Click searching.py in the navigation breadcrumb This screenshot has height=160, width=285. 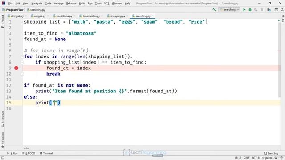point(36,10)
